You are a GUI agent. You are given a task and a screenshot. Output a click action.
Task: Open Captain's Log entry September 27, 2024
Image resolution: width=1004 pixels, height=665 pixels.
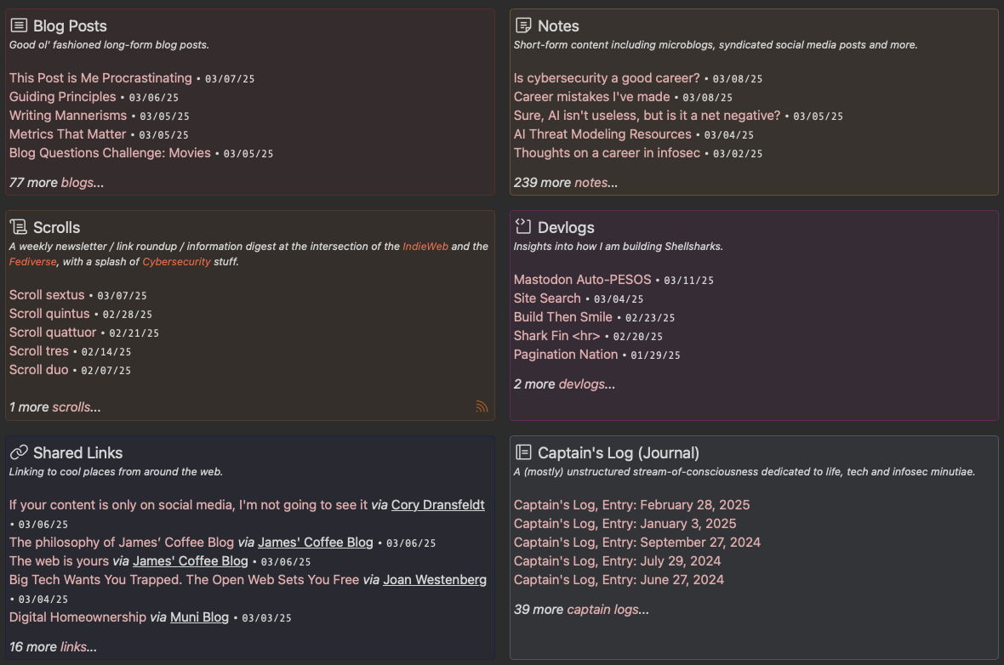[637, 543]
